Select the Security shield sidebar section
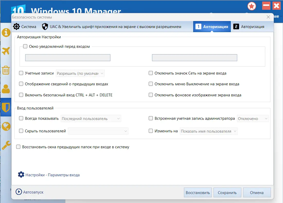The width and height of the screenshot is (283, 203). 6,107
